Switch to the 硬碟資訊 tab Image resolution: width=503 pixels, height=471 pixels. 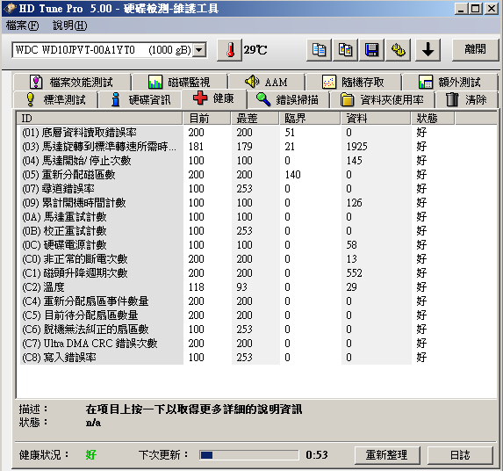[140, 100]
